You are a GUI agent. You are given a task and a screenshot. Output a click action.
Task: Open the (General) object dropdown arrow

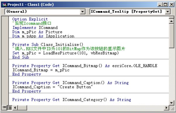pos(83,11)
